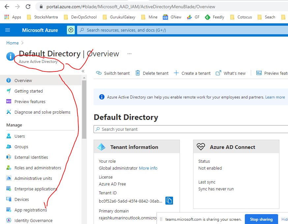Open Groups from the navigation menu

tap(21, 147)
